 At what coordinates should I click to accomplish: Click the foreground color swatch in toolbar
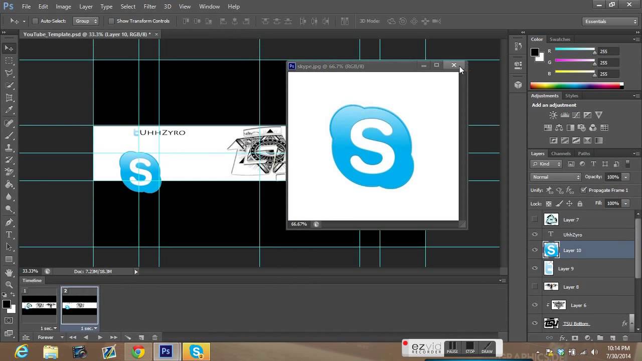click(x=7, y=304)
